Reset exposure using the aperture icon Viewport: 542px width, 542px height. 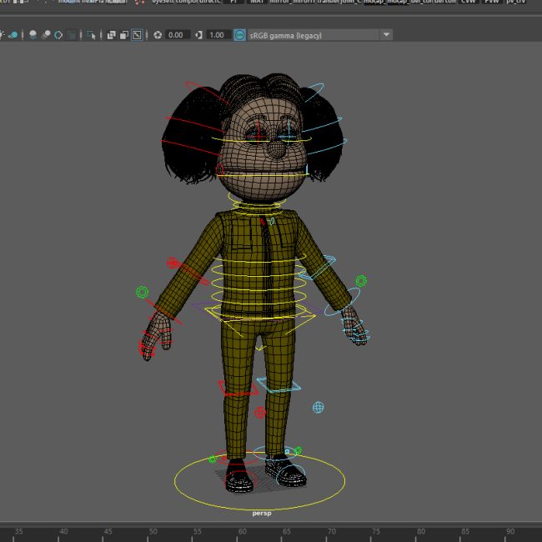tap(158, 35)
